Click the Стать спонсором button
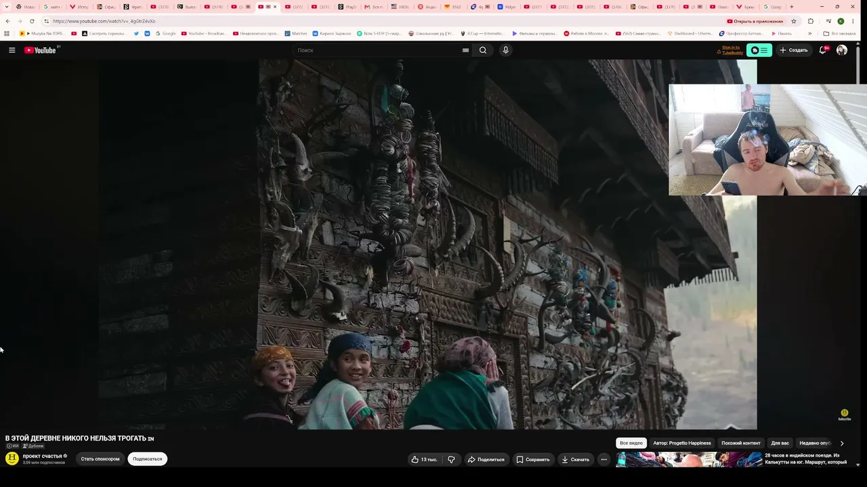This screenshot has width=867, height=487. pyautogui.click(x=100, y=459)
